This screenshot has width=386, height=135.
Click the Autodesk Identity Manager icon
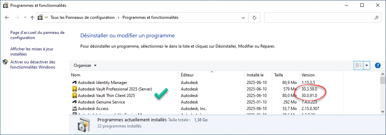click(x=74, y=82)
